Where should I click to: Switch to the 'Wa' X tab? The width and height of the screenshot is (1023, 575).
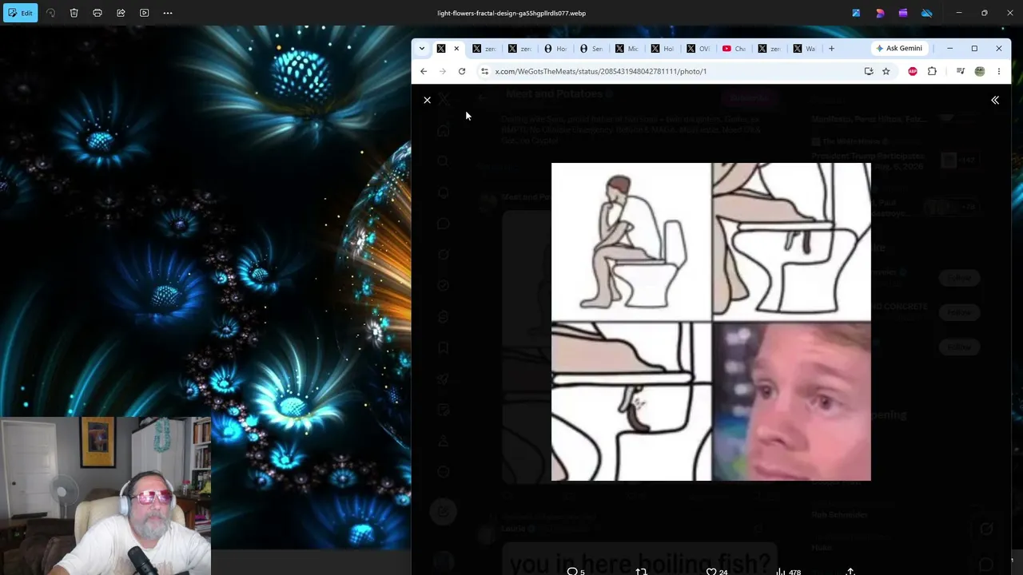pos(806,49)
